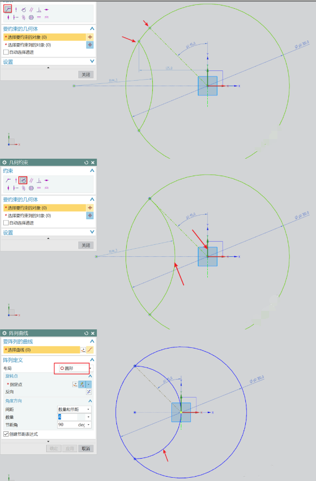This screenshot has width=316, height=481.
Task: Click 关闭 in the titled 几何约束 dialog
Action: [x=85, y=245]
